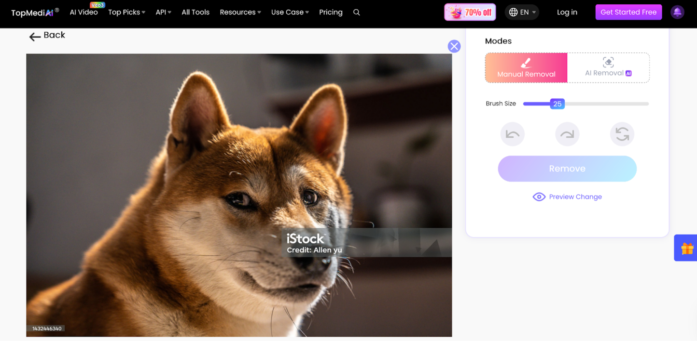Click Get Started Free

point(628,12)
